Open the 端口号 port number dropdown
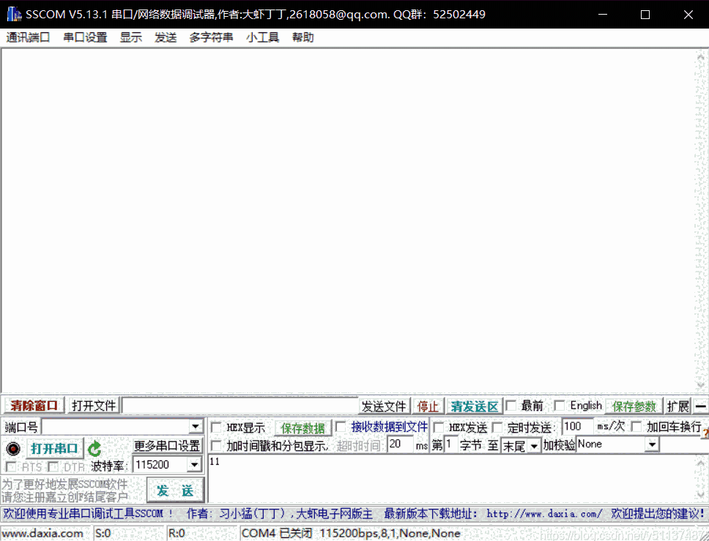Viewport: 709px width, 541px height. [x=195, y=426]
